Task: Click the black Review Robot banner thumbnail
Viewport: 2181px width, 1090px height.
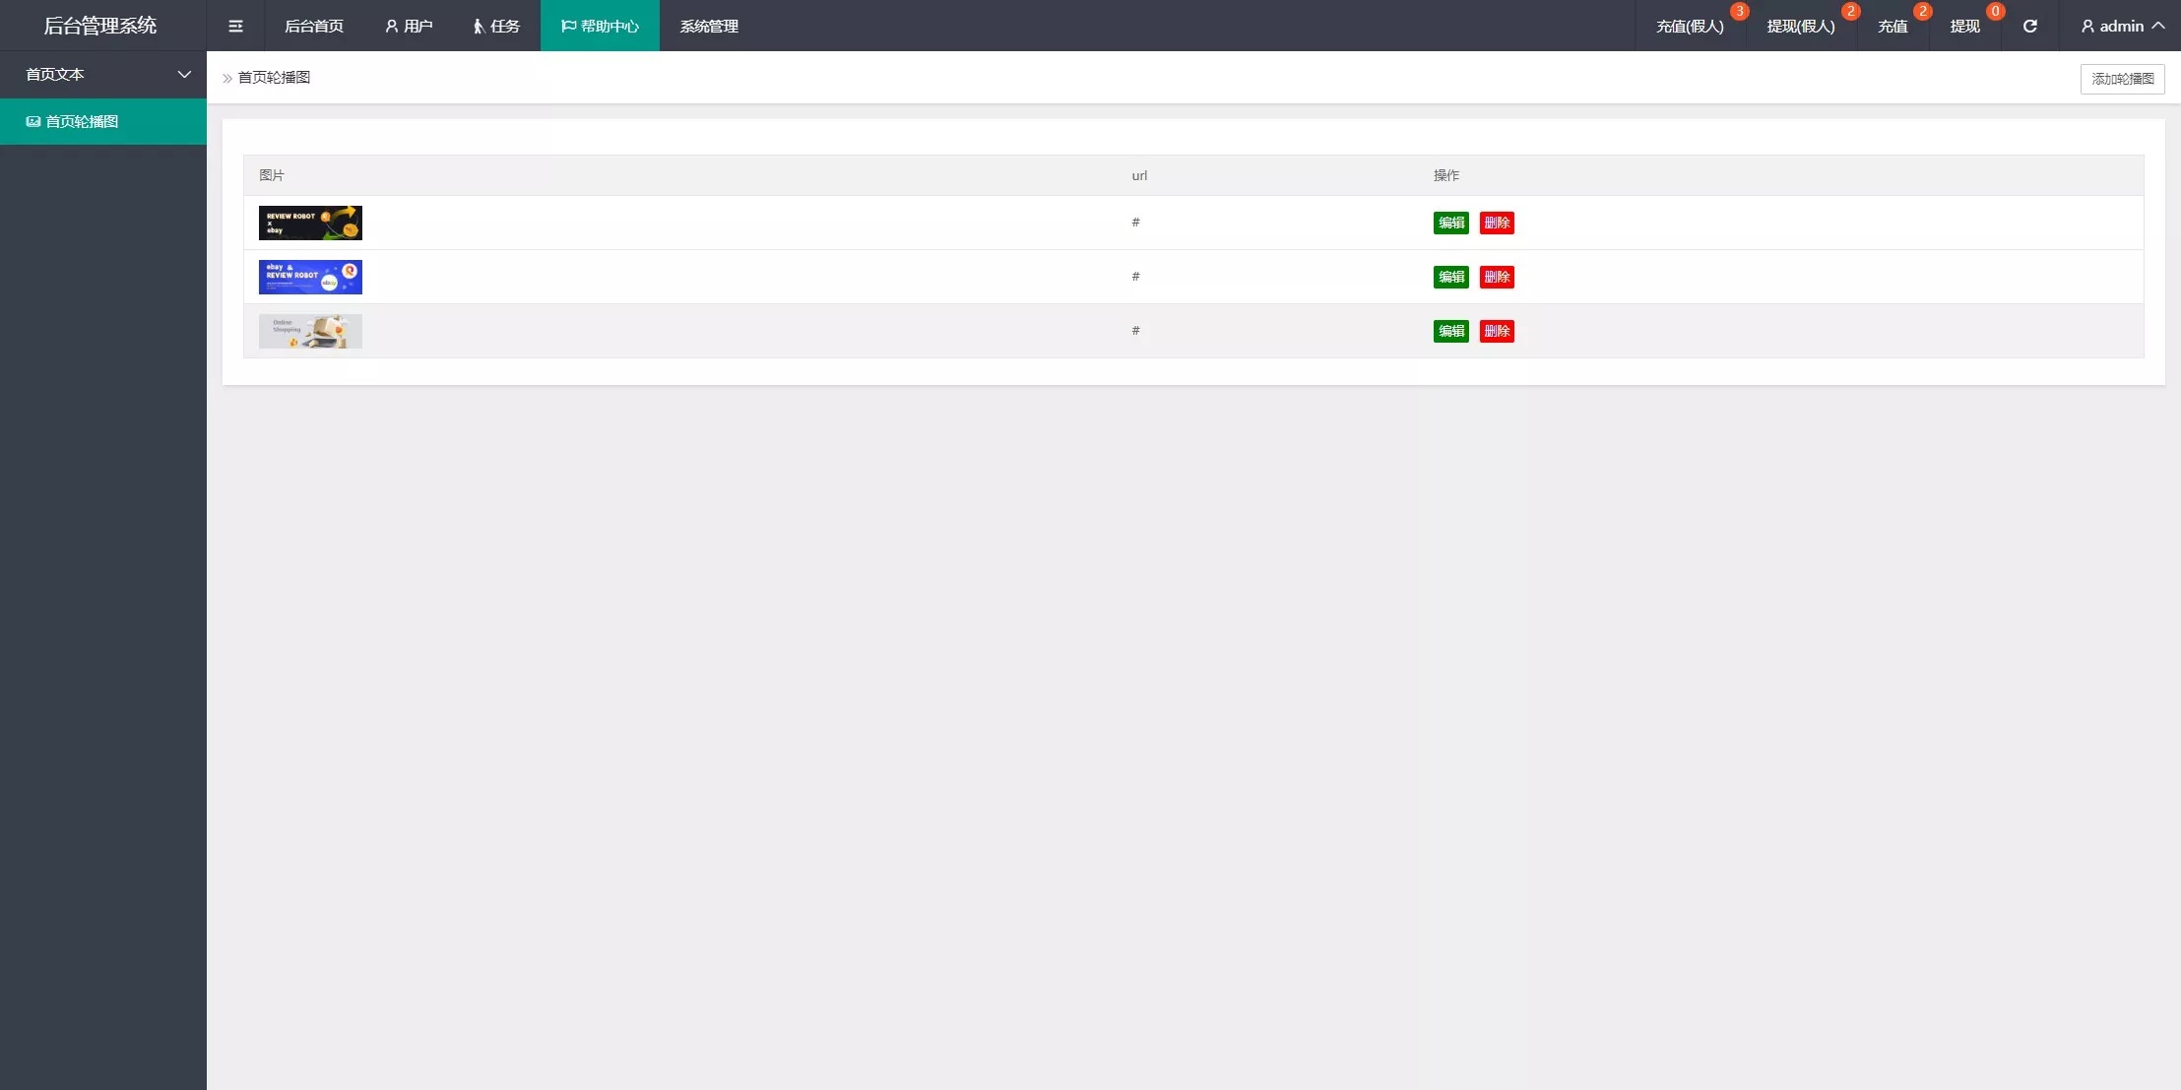Action: tap(310, 223)
